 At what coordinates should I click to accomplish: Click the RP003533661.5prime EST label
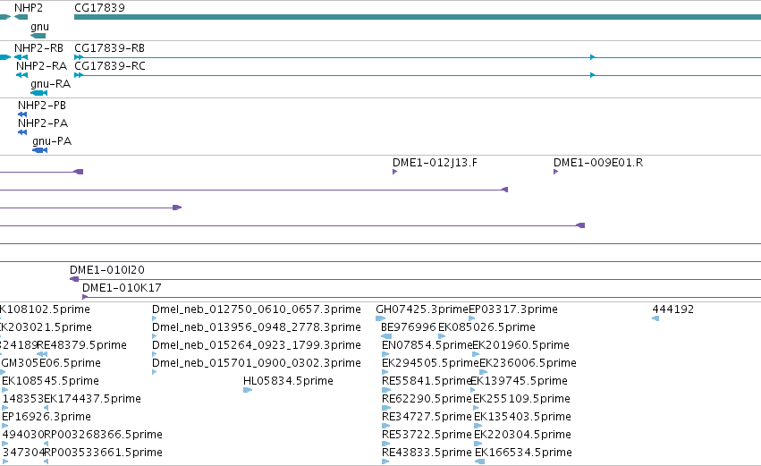tap(103, 453)
